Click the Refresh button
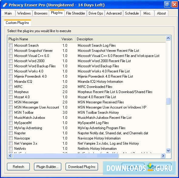The width and height of the screenshot is (179, 178). (19, 167)
